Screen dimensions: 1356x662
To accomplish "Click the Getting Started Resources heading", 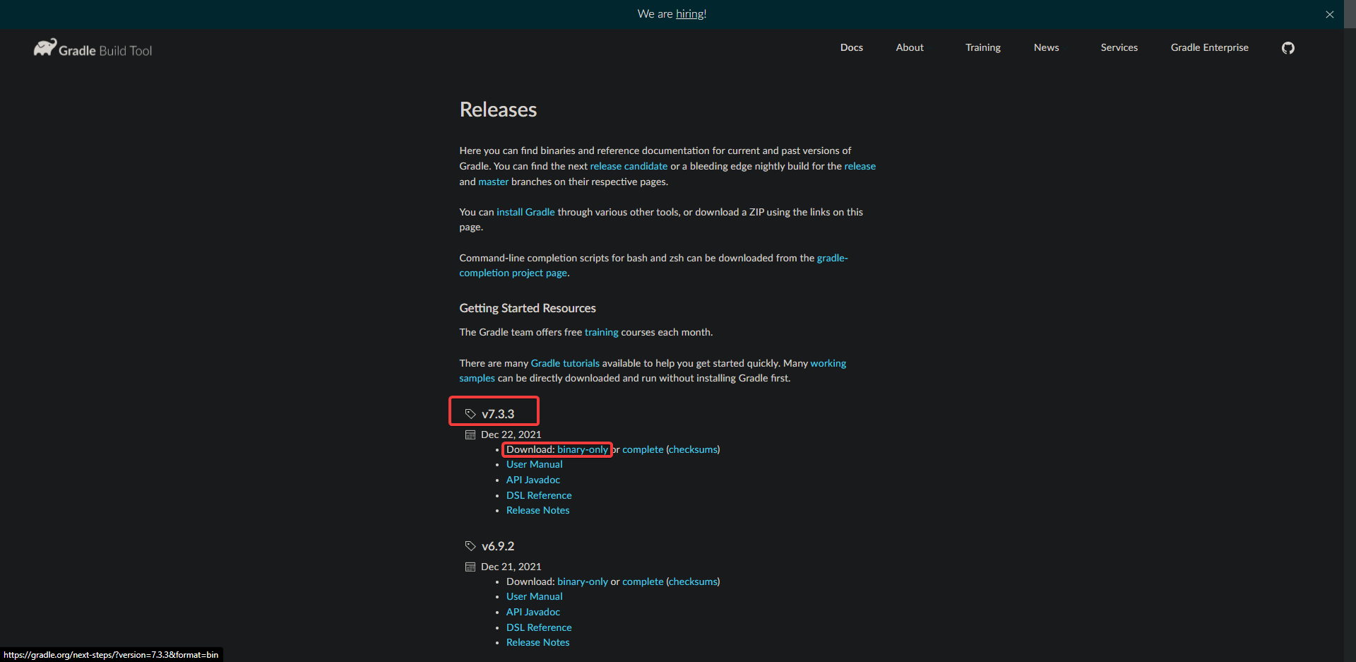I will click(x=528, y=308).
